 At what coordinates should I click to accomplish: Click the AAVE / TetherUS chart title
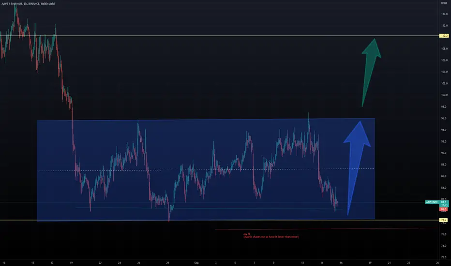28,4
